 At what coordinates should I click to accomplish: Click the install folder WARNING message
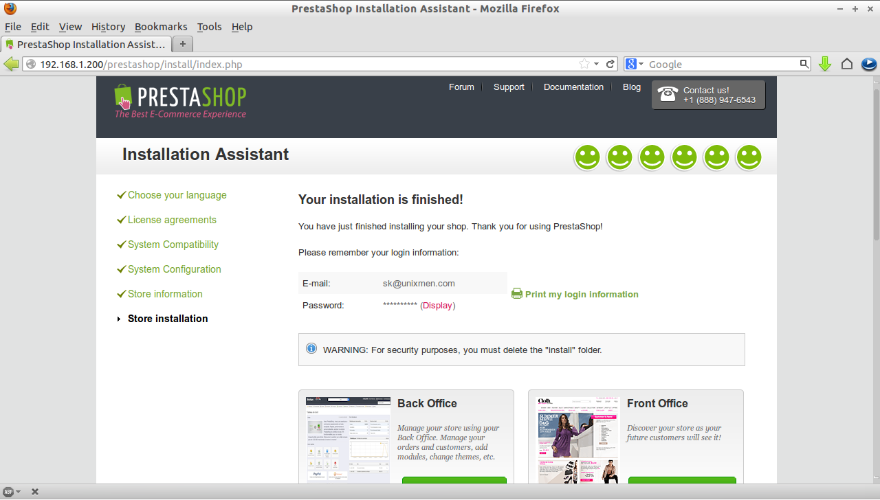[x=462, y=350]
